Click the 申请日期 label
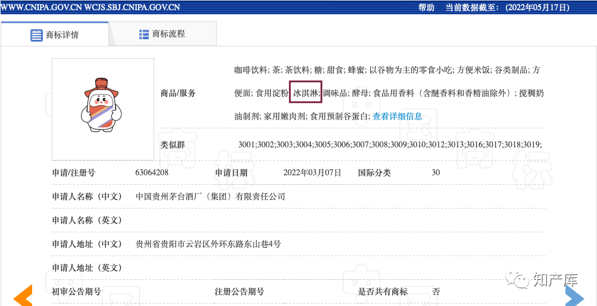The image size is (597, 306). 232,172
